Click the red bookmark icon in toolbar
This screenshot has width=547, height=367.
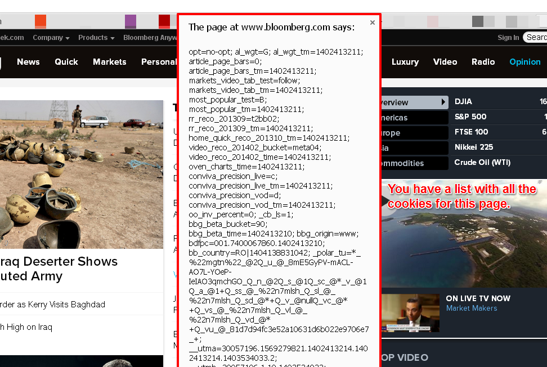[164, 21]
